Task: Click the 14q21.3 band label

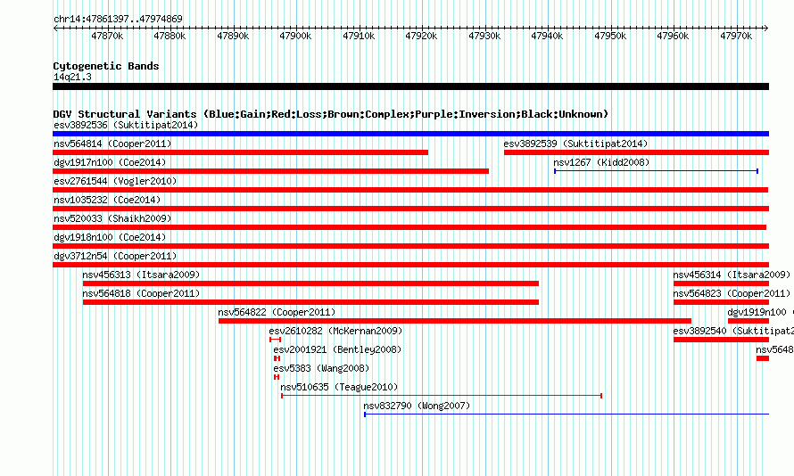Action: coord(72,77)
